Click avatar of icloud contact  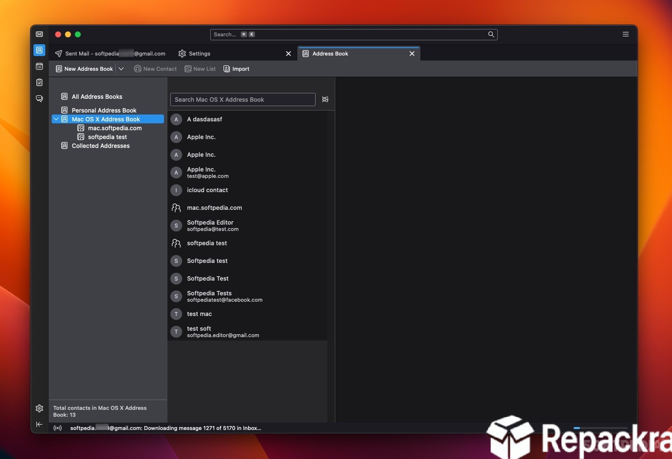[x=176, y=190]
